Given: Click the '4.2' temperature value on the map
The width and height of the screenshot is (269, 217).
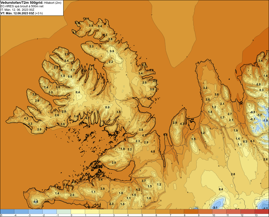Looking at the screenshot, I should coord(138,190).
